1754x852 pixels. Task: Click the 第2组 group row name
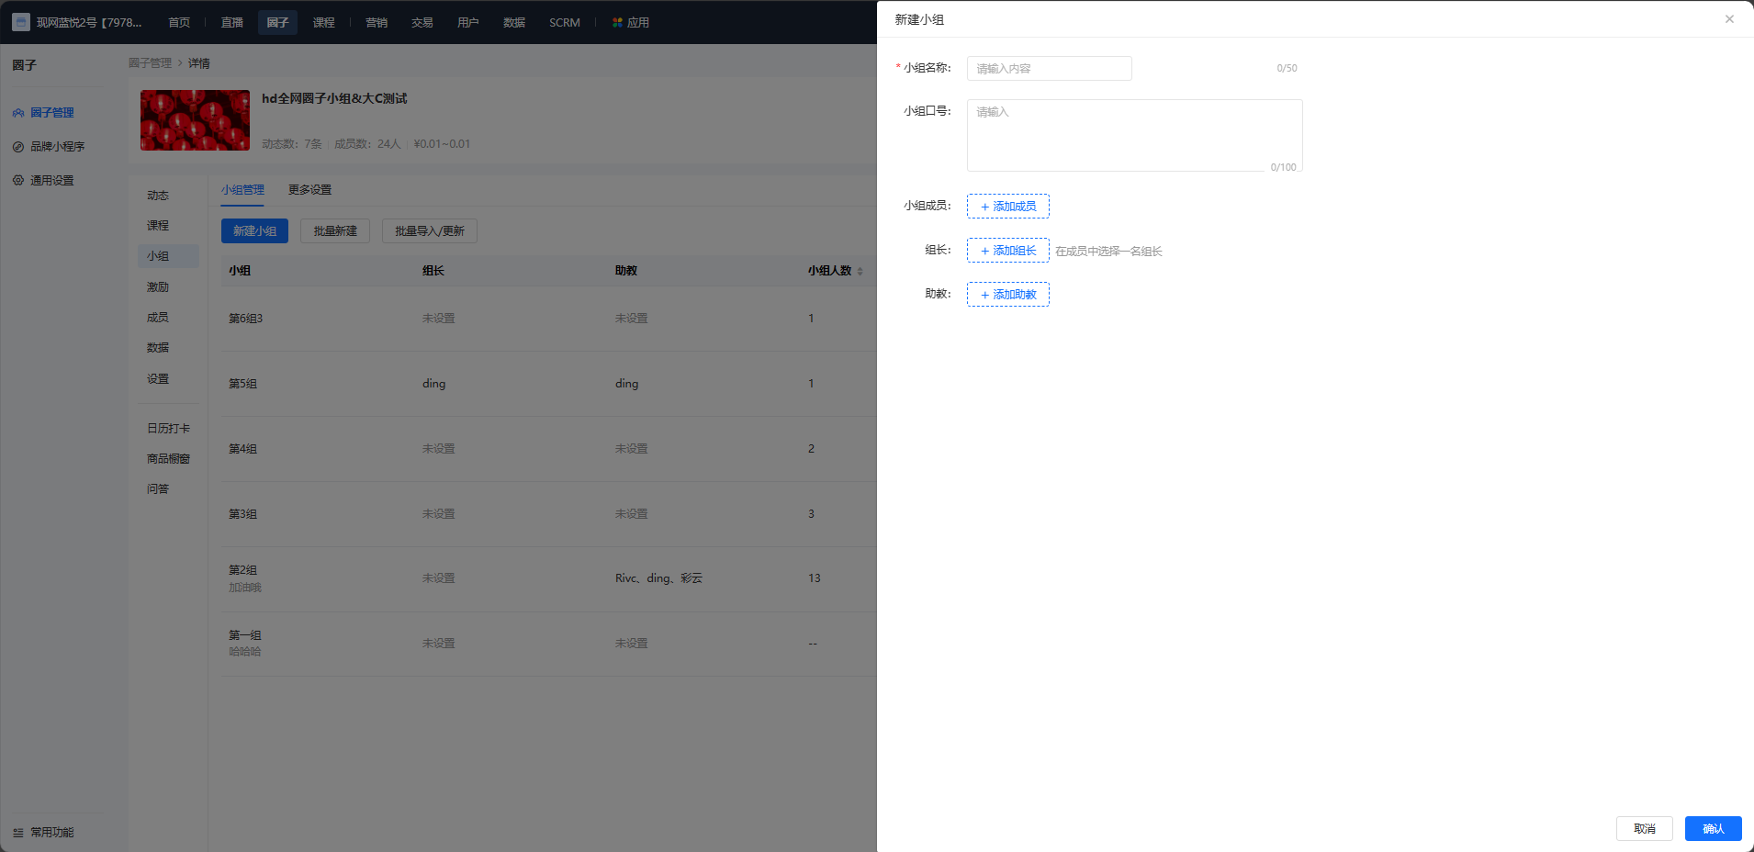point(242,570)
